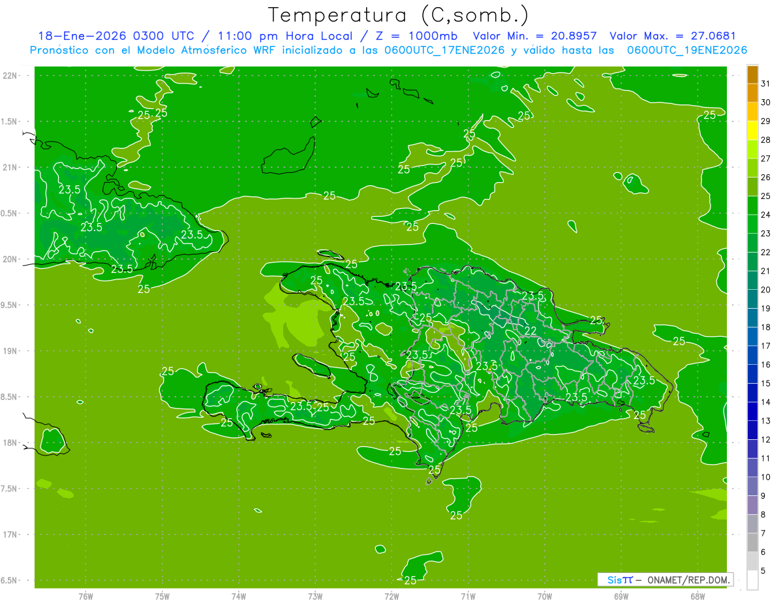Select the '18-Ene-2026 0300 UTC' date text

pyautogui.click(x=116, y=36)
